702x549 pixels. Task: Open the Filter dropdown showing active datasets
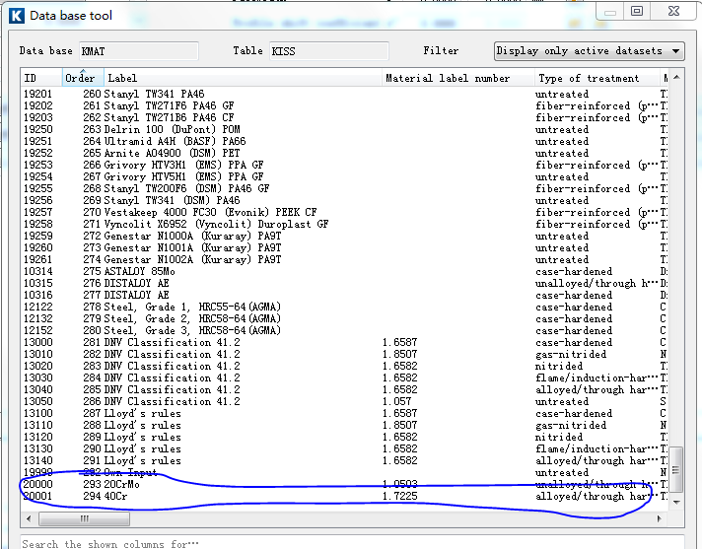click(590, 51)
